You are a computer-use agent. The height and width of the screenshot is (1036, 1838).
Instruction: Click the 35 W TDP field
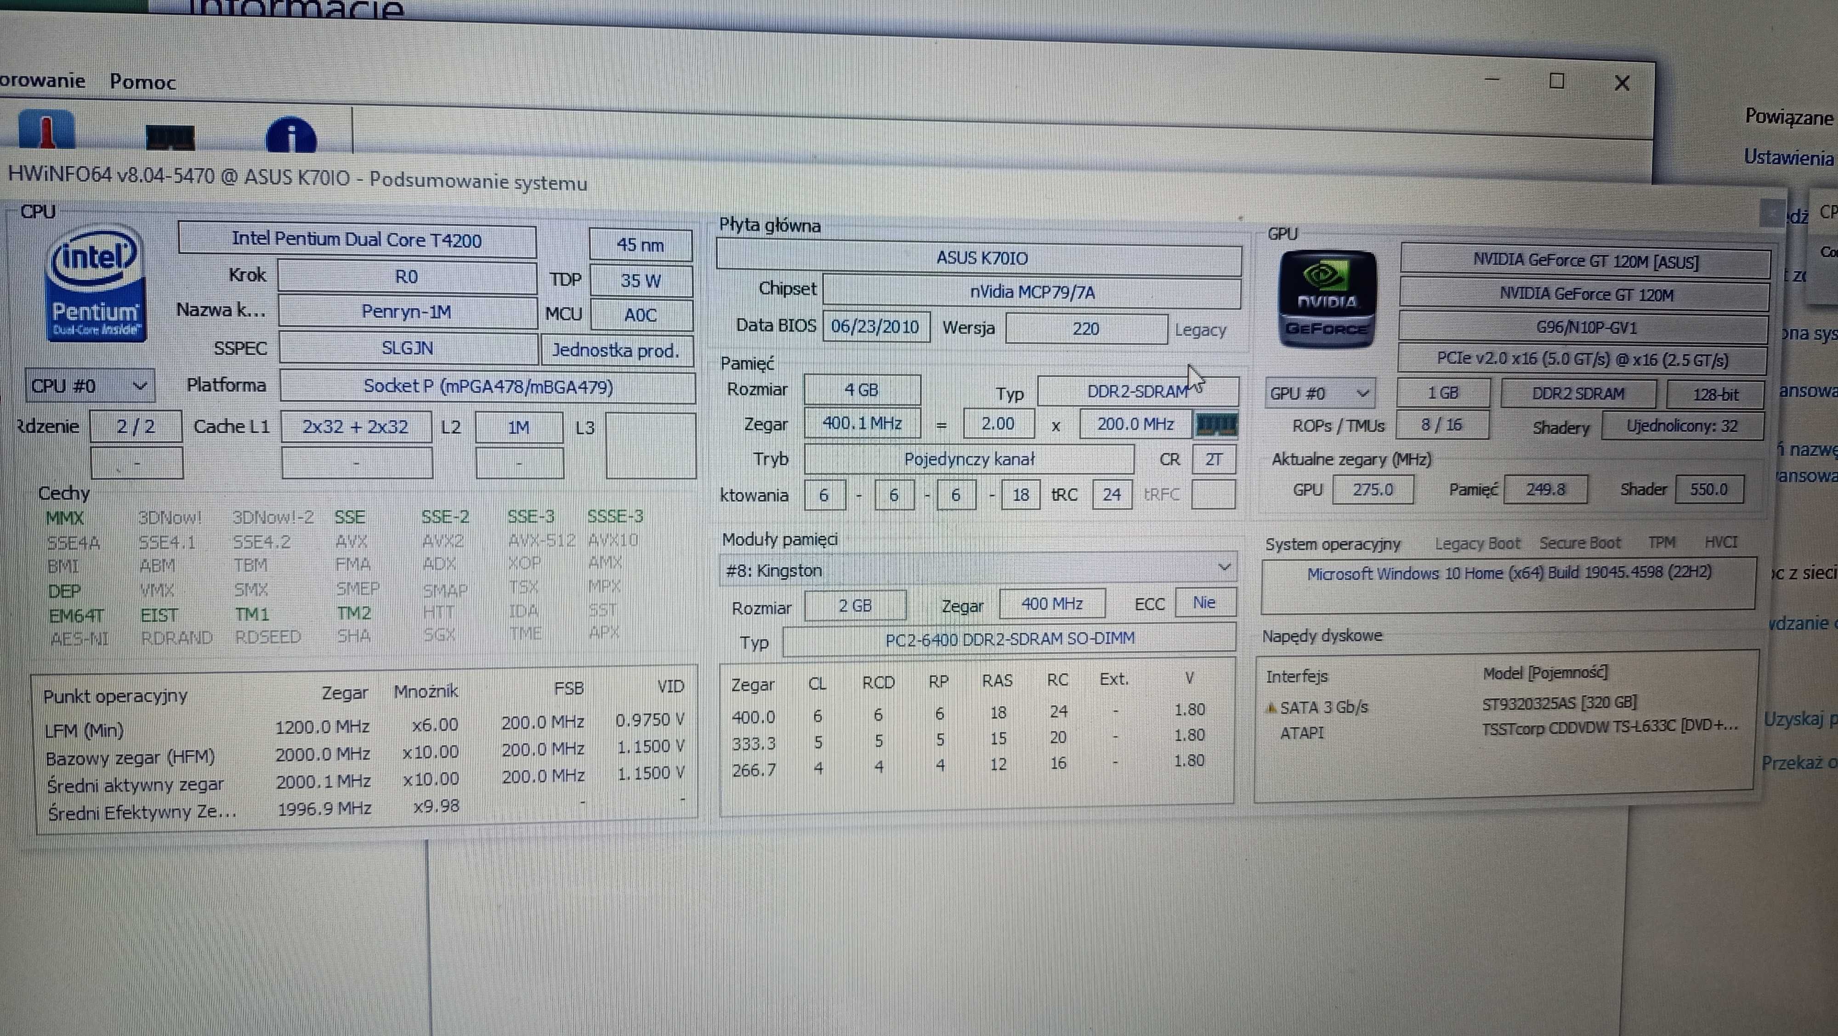coord(641,280)
